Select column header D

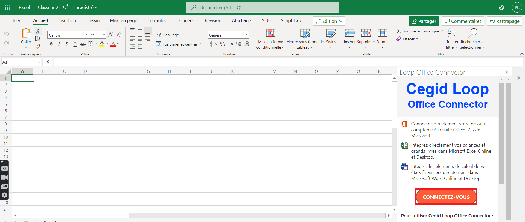[x=85, y=71]
